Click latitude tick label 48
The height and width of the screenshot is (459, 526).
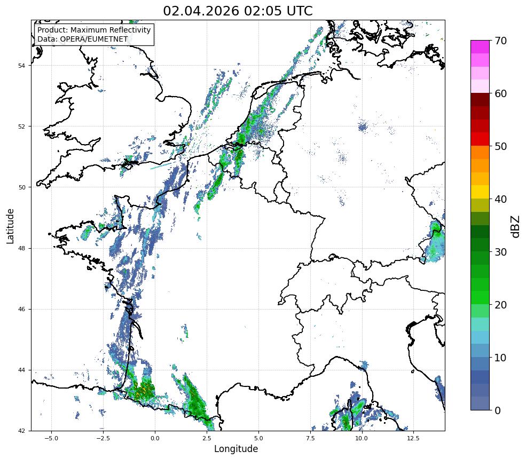click(21, 248)
